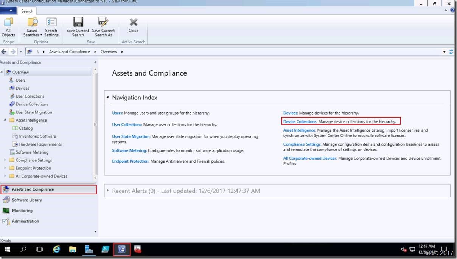The width and height of the screenshot is (457, 259).
Task: Open the address bar history dropdown
Action: [x=444, y=52]
